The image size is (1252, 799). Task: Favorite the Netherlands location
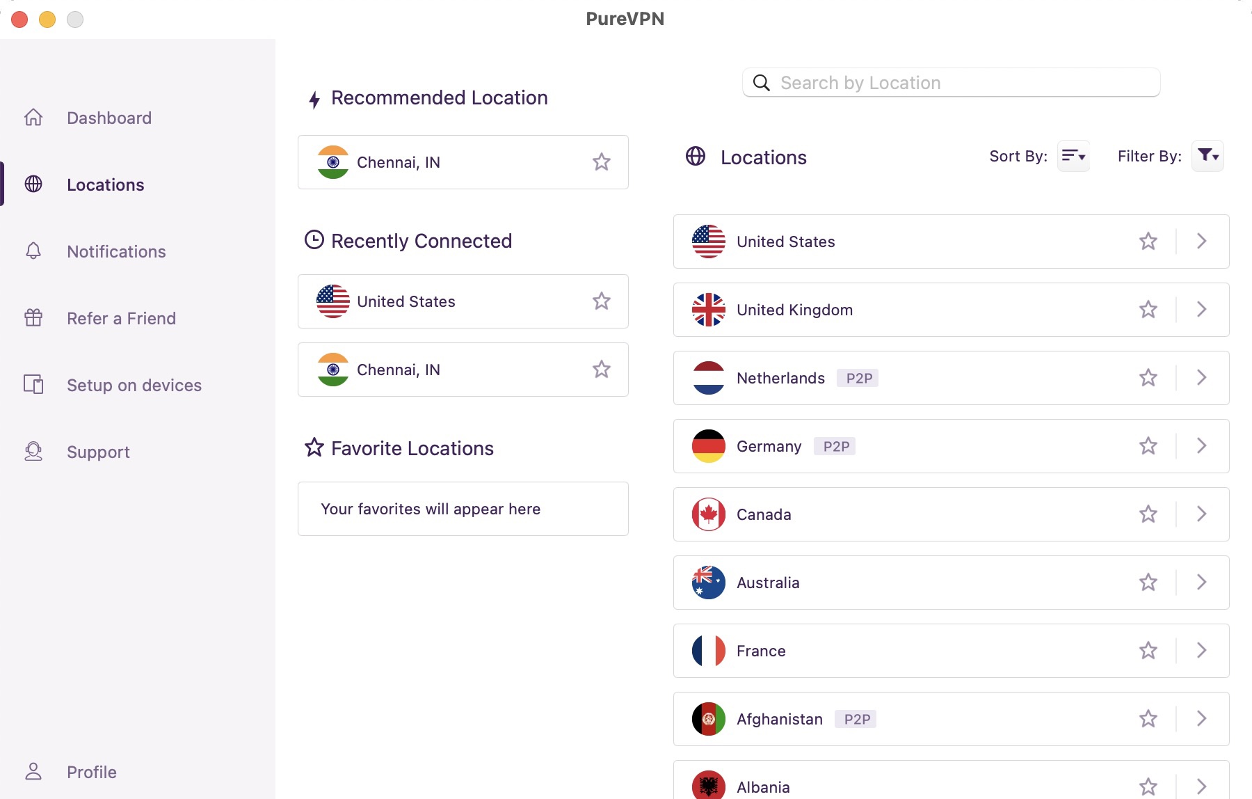pos(1148,378)
